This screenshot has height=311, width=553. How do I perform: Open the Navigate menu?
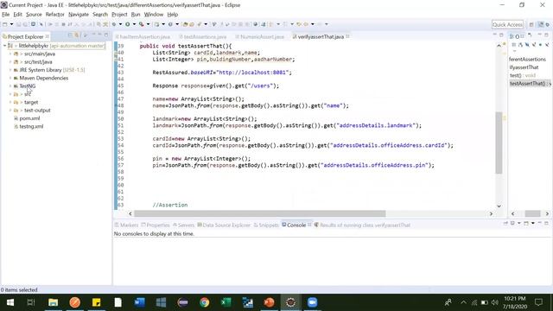coord(79,15)
